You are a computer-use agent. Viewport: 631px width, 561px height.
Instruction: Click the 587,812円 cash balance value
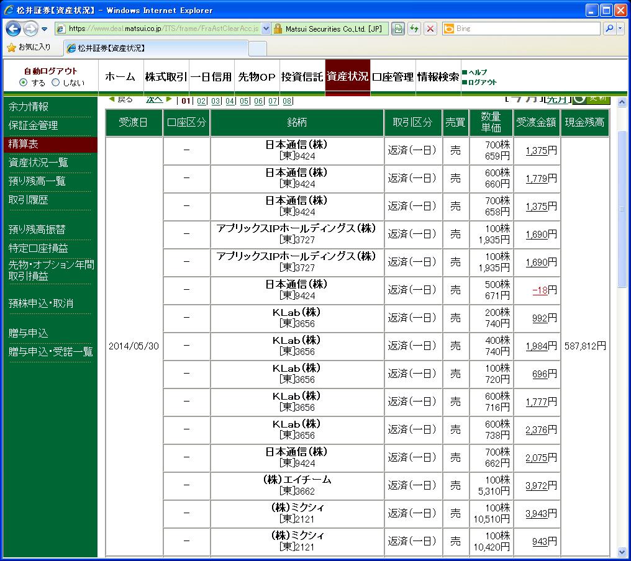[585, 346]
